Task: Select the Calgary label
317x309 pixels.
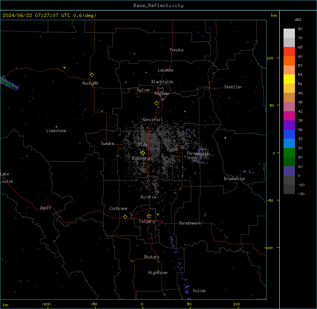Action: coord(147,221)
